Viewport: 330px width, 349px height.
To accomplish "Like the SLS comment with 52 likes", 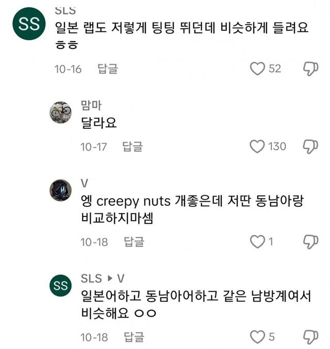I will (257, 68).
